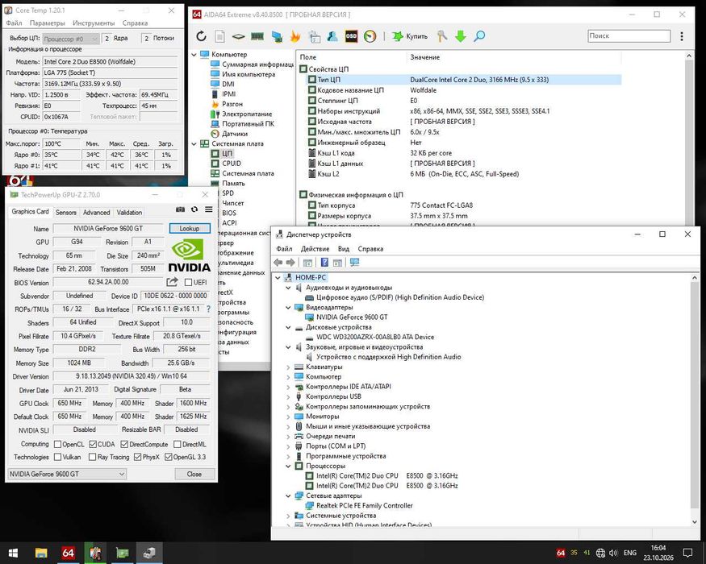Image resolution: width=706 pixels, height=564 pixels.
Task: Click ENG language indicator in taskbar
Action: 630,553
